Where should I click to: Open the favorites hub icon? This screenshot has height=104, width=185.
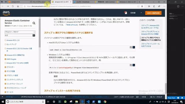tap(149, 6)
